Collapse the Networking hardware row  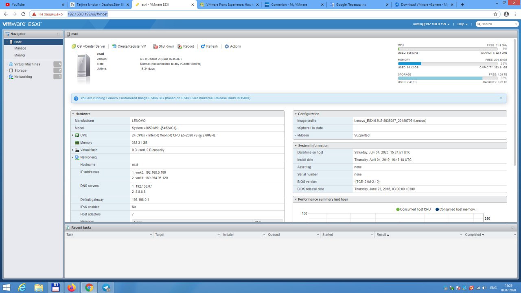(72, 157)
